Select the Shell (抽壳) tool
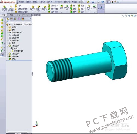Screen dimensions: 137x134 (x=73, y=12)
